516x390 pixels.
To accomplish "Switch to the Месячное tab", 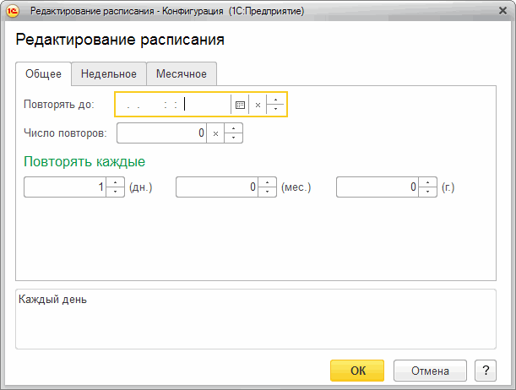I will 182,74.
